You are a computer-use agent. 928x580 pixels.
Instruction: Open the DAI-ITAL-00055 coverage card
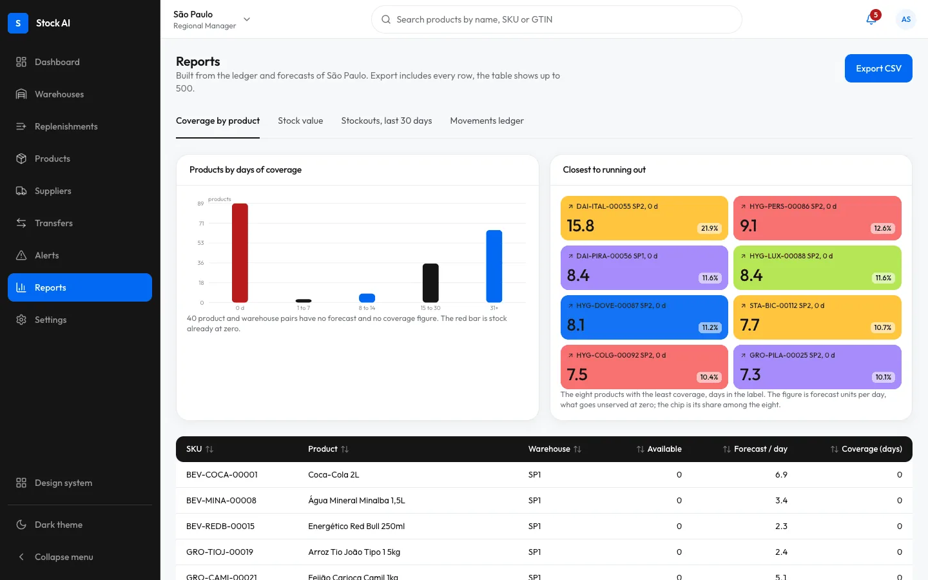[644, 218]
